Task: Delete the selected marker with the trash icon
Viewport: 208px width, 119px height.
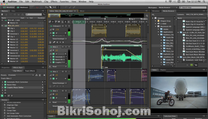Action: coord(6,14)
